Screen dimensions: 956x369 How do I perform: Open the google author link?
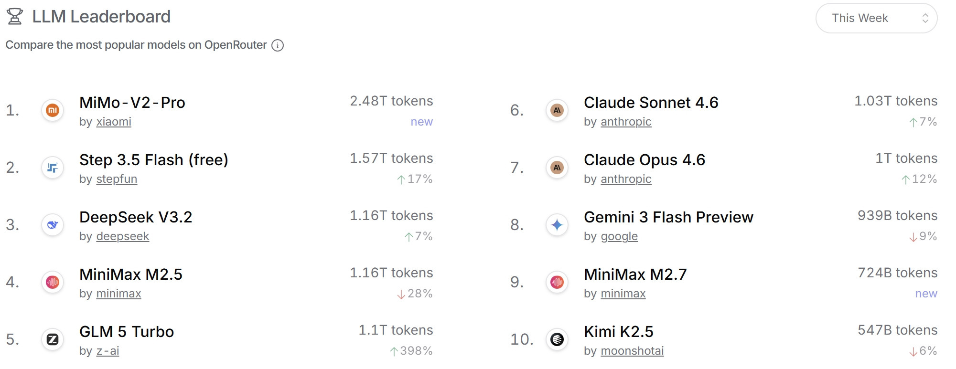point(619,236)
